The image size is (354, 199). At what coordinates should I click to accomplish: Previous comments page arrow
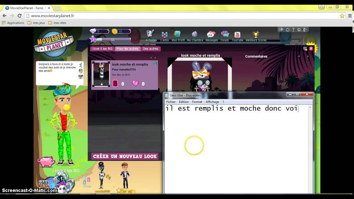pyautogui.click(x=299, y=56)
